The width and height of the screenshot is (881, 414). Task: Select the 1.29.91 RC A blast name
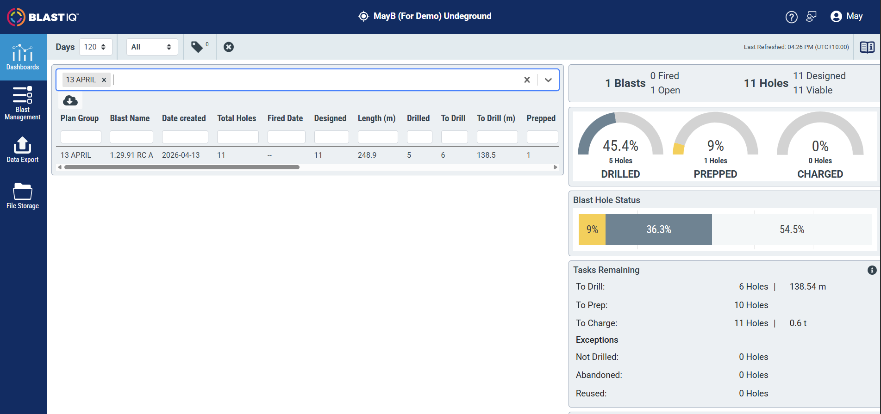pos(131,155)
